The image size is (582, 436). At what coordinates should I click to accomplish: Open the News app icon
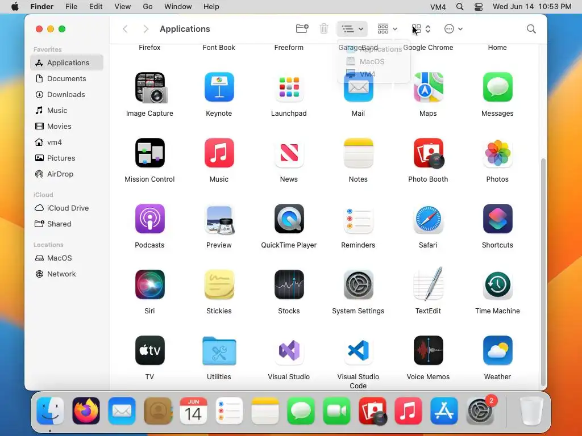289,153
